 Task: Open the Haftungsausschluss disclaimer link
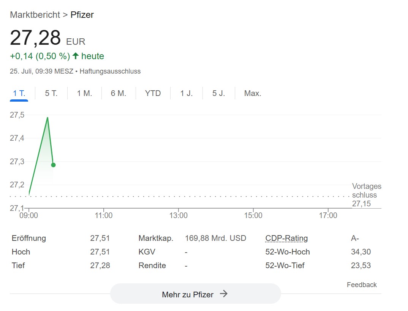(x=110, y=71)
